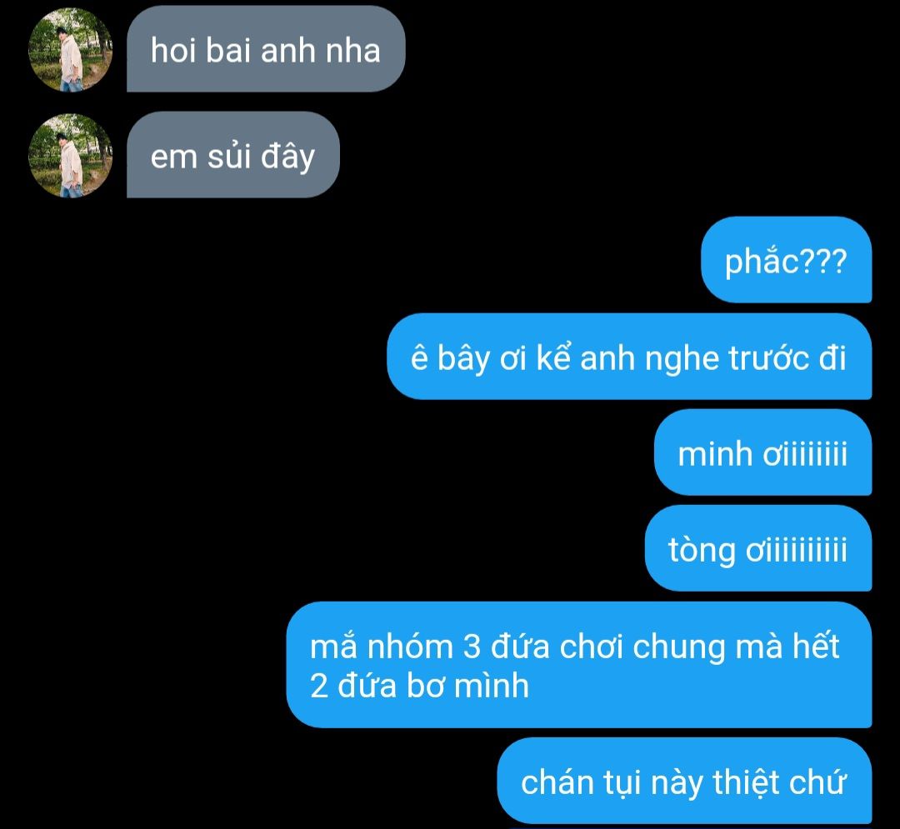Select the gray "em sủi đây" bubble
Viewport: 900px width, 829px height.
233,155
